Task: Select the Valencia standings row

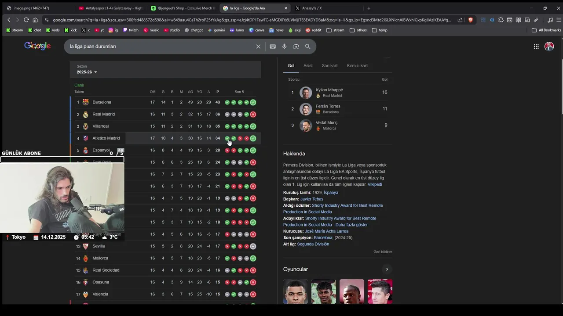Action: coord(165,294)
